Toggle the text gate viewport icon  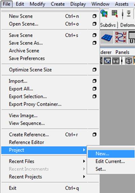click(x=116, y=61)
